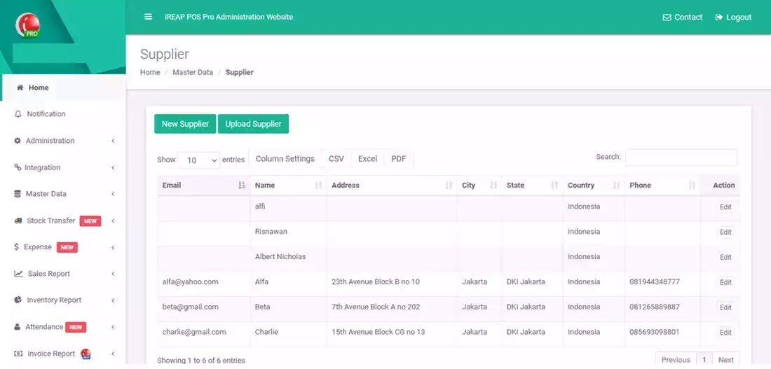Click the Sales Report chart icon

pos(19,274)
